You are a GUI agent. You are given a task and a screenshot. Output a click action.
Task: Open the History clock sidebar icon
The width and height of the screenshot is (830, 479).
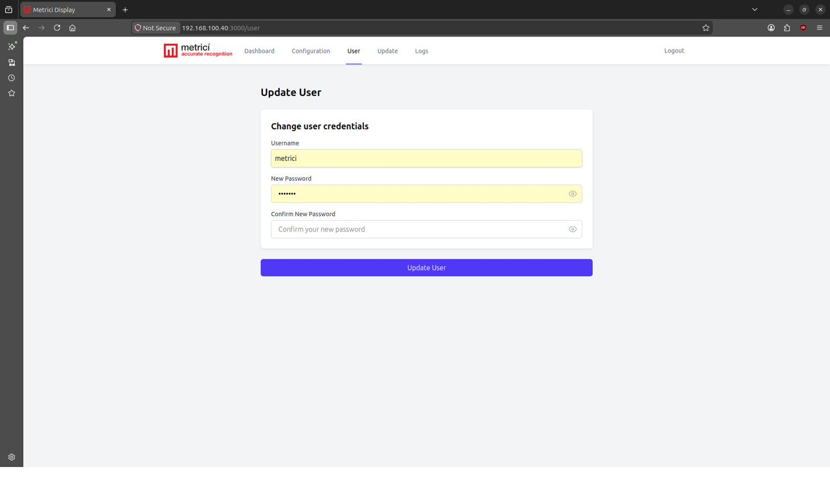(x=11, y=78)
